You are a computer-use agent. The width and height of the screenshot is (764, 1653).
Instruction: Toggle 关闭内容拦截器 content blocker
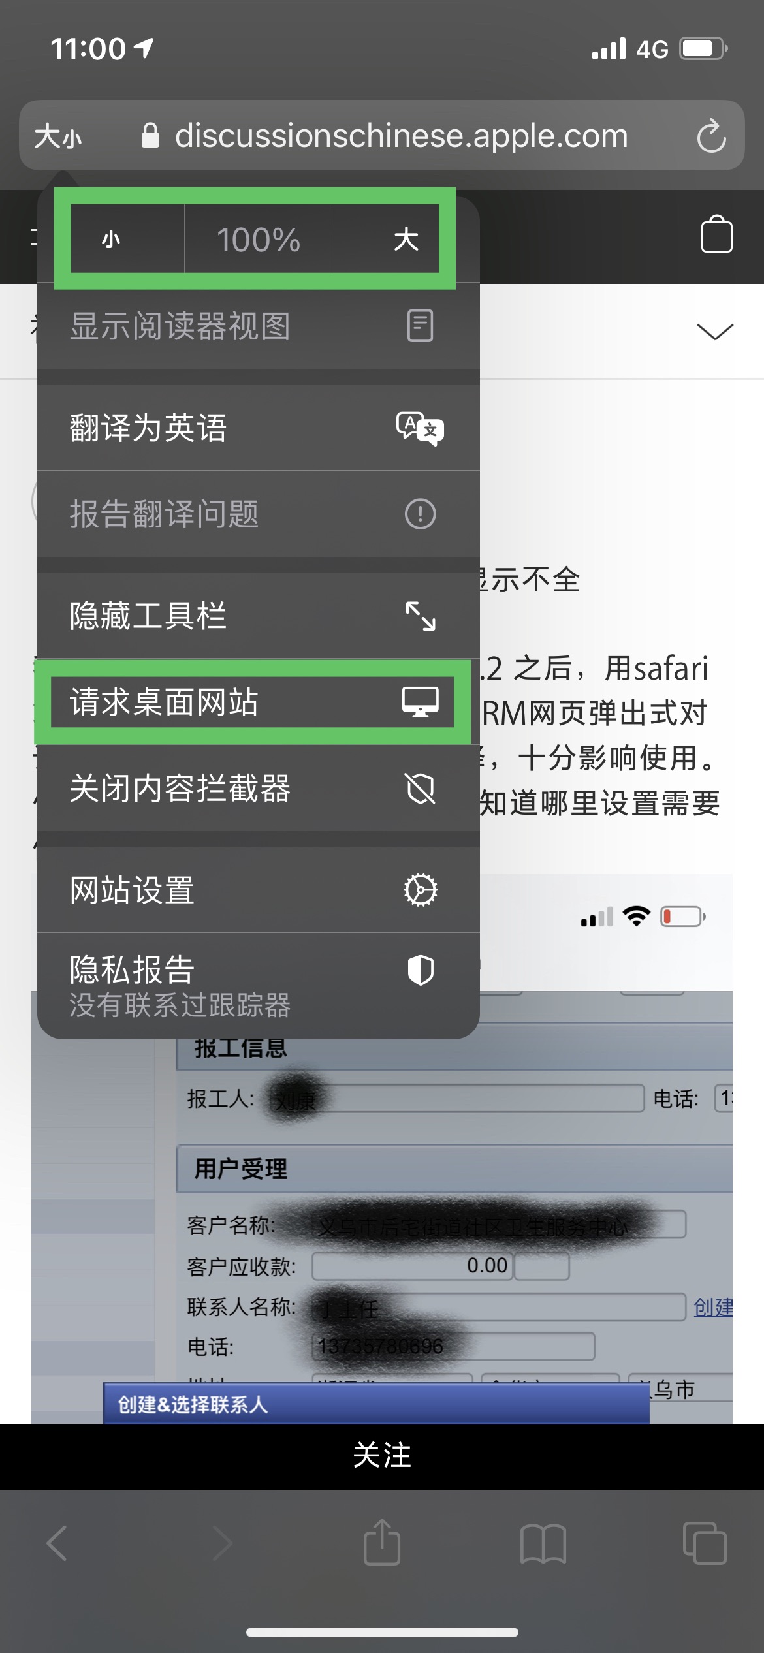coord(259,788)
